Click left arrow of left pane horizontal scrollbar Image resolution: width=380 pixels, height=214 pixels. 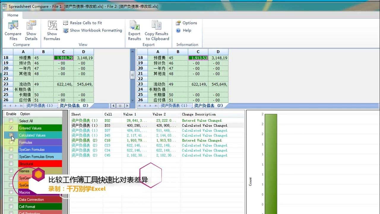click(x=113, y=106)
